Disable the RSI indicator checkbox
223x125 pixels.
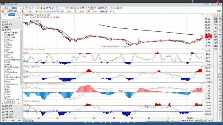pyautogui.click(x=5, y=89)
